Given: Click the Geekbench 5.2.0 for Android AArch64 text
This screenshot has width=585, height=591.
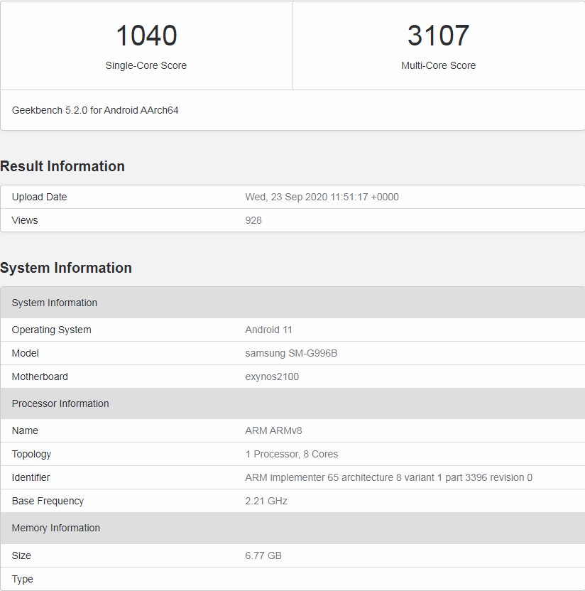Looking at the screenshot, I should (95, 110).
